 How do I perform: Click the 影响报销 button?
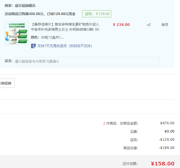[7, 83]
